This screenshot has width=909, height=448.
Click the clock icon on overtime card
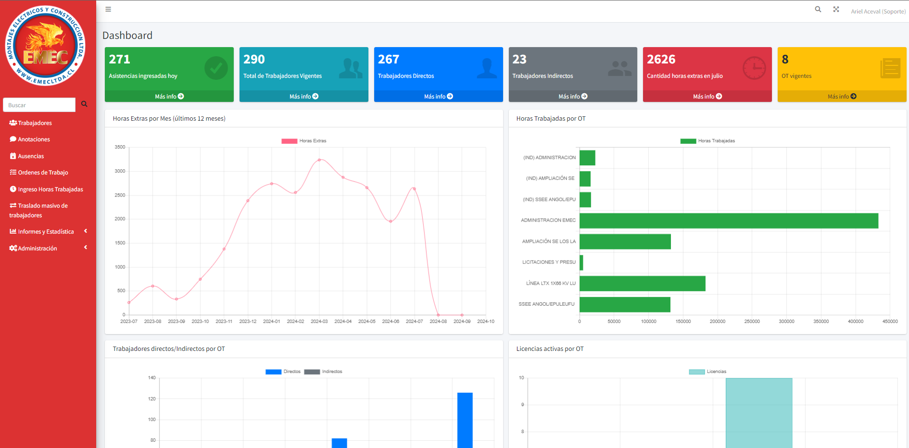coord(754,68)
